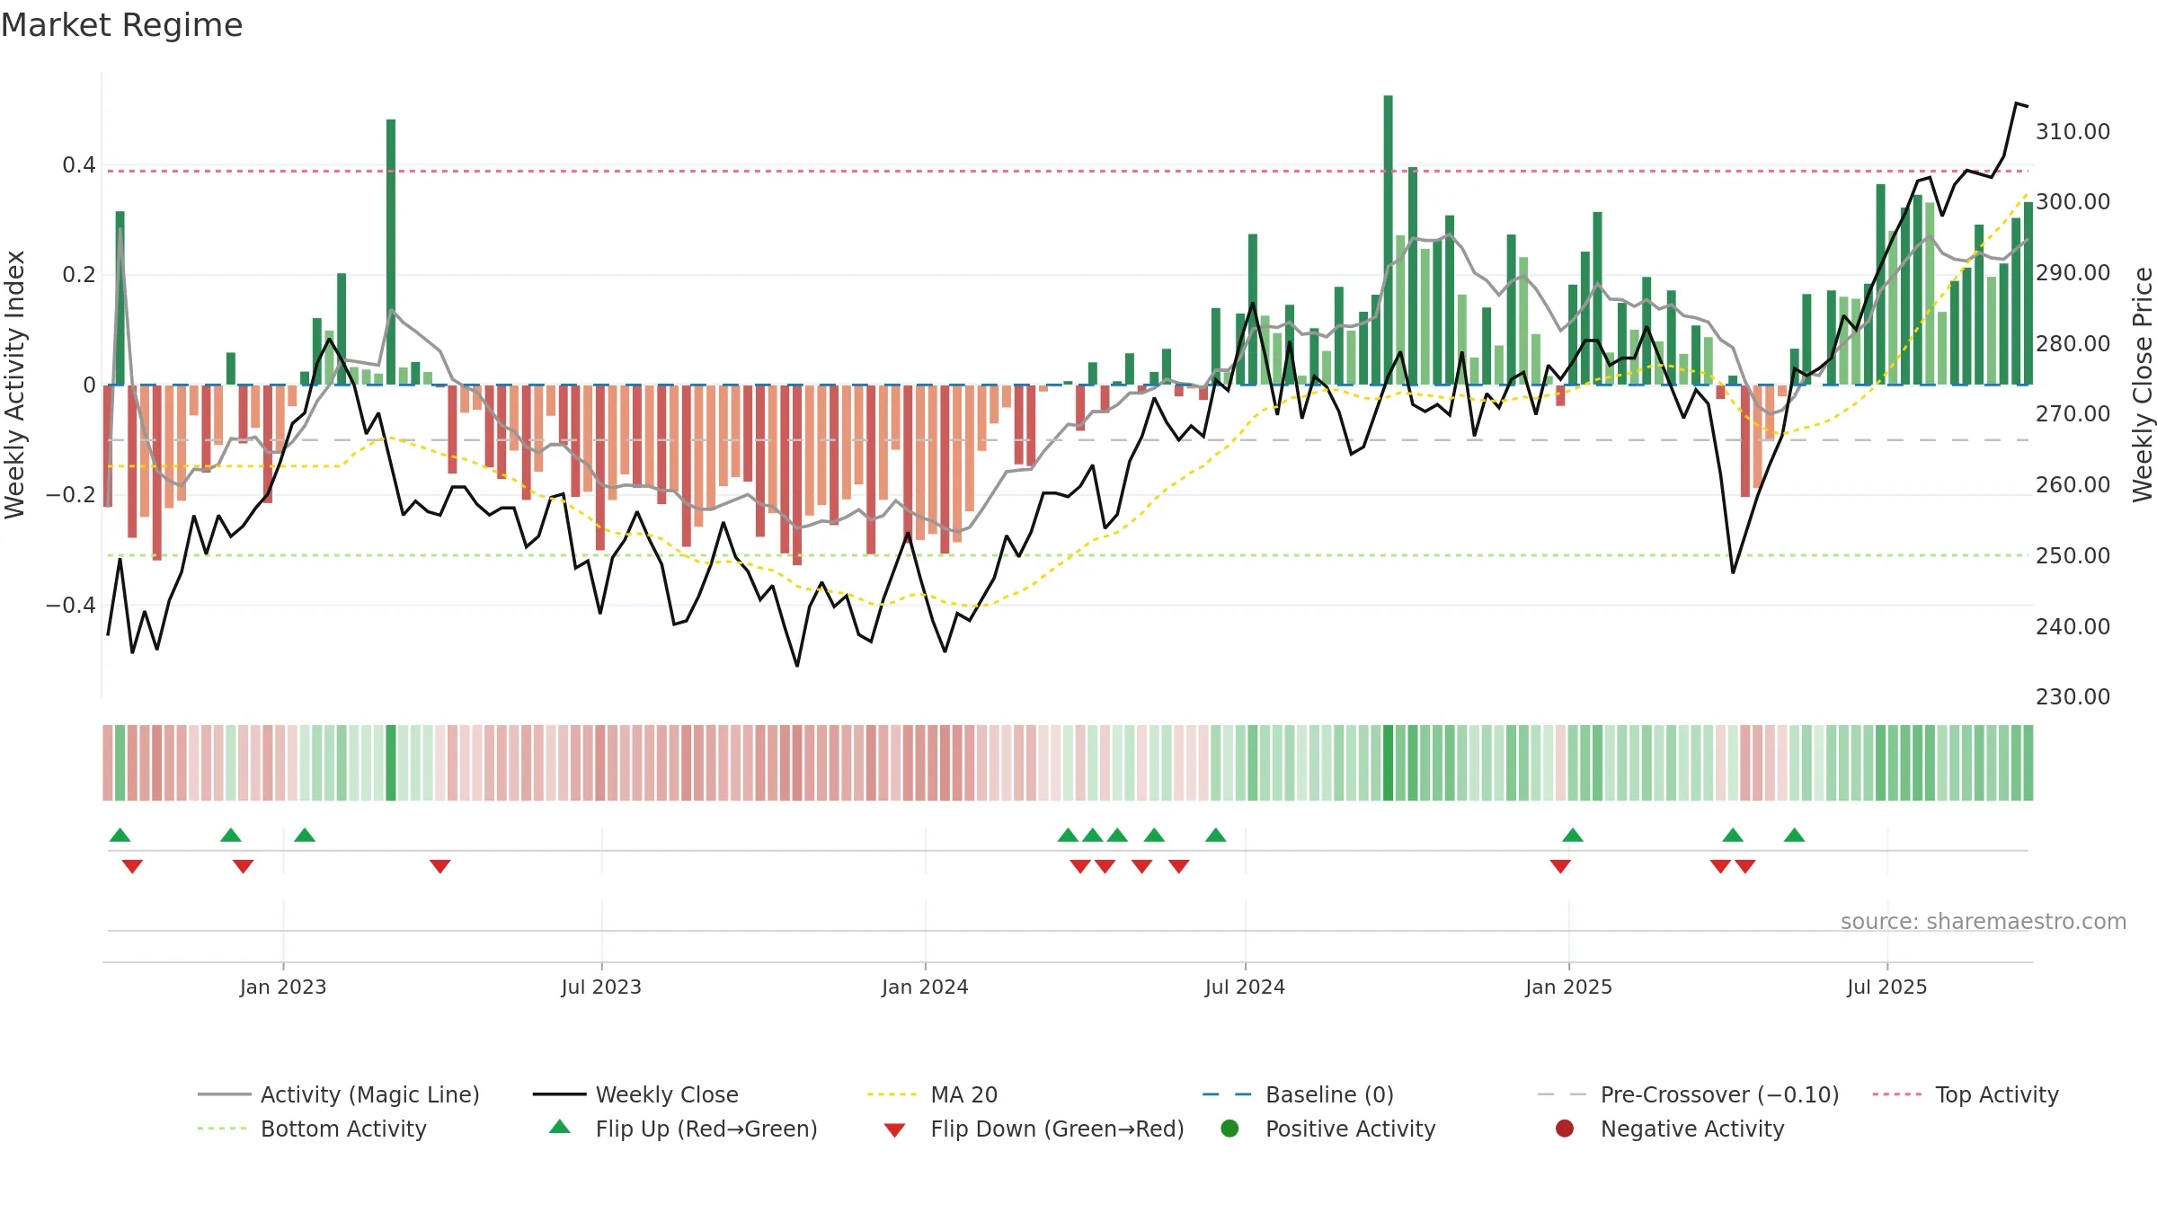Click the Jan 2025 x-axis label
This screenshot has height=1213, width=2157.
click(1568, 987)
